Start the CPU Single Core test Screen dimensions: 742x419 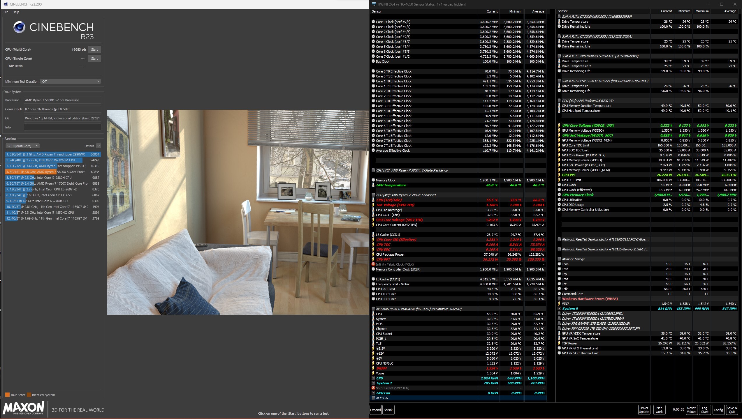(x=94, y=59)
